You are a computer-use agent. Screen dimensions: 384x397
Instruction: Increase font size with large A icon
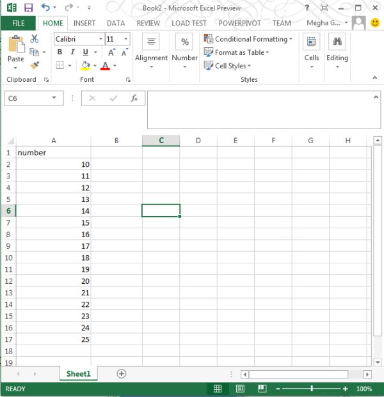coord(111,52)
